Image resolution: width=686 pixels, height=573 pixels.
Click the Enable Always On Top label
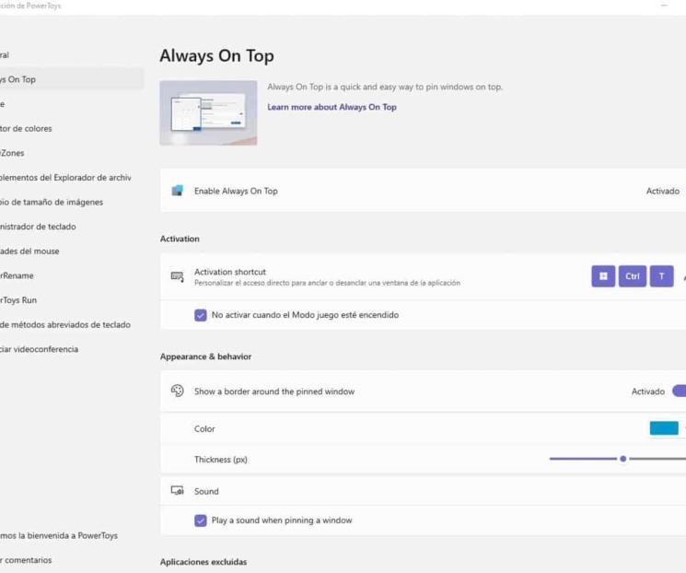click(x=236, y=191)
